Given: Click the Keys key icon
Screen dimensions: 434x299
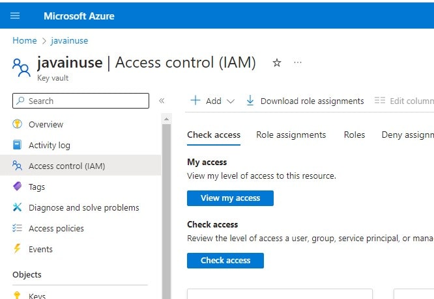Looking at the screenshot, I should click(x=17, y=295).
